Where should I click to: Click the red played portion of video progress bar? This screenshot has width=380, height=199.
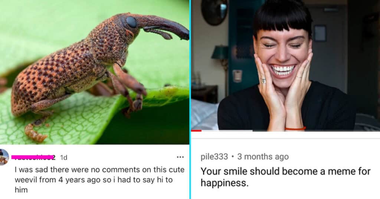196,131
